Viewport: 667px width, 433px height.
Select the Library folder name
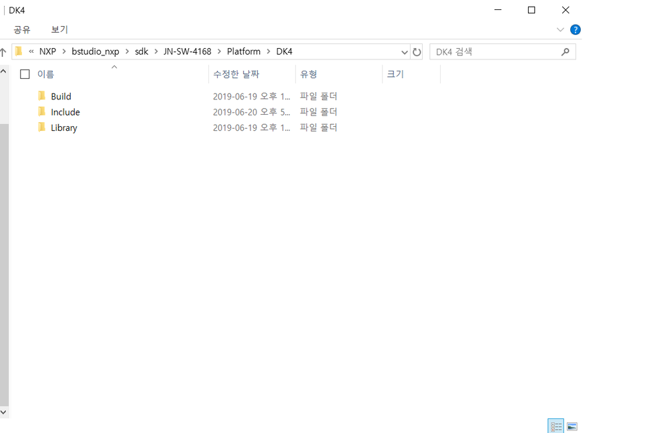[x=64, y=128]
